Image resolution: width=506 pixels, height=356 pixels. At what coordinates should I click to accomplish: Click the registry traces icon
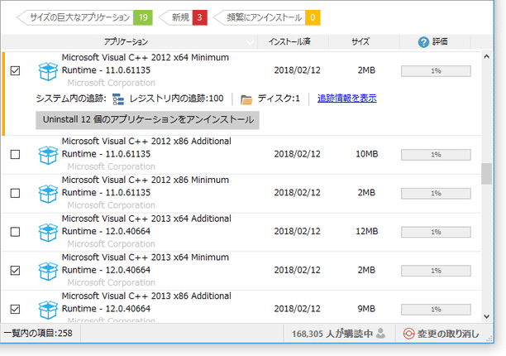118,99
